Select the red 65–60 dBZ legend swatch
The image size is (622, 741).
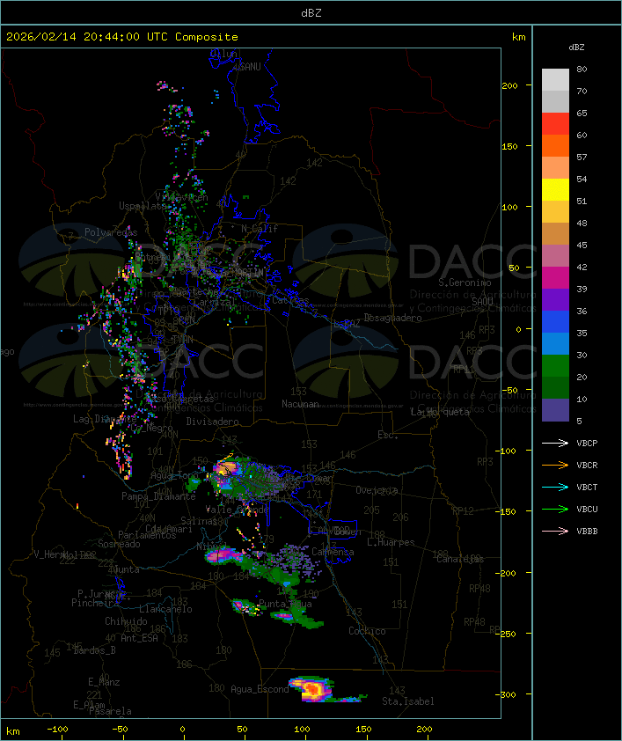point(555,124)
